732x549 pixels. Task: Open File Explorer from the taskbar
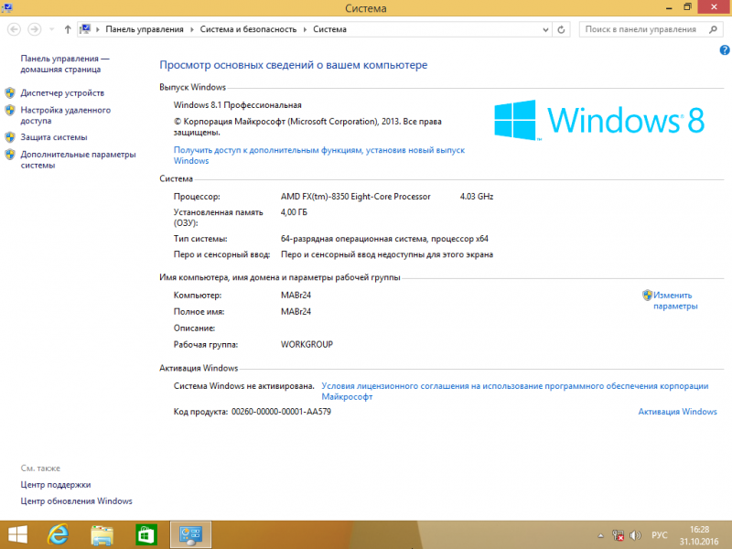coord(102,535)
